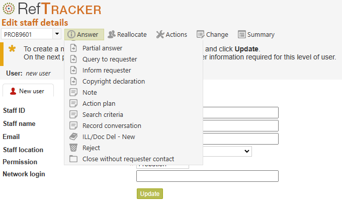The height and width of the screenshot is (202, 342).
Task: Open the Summary toolbar item
Action: tap(256, 34)
